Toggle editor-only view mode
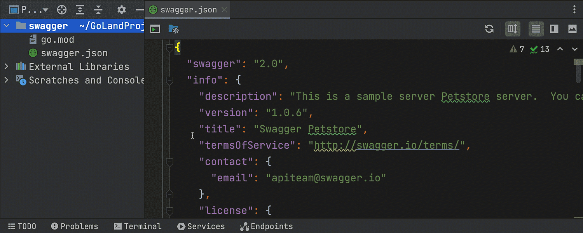The height and width of the screenshot is (233, 583). (x=536, y=29)
